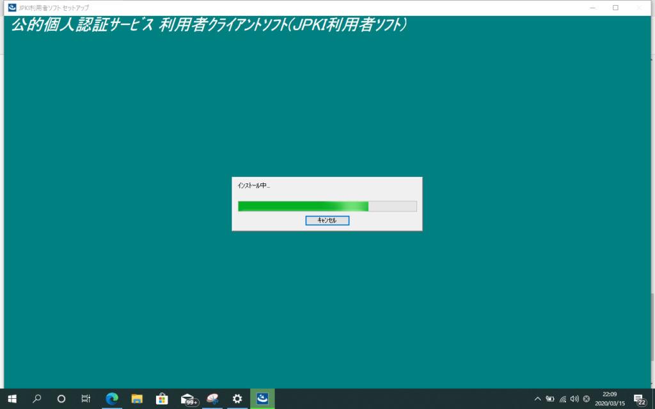Screen dimensions: 655x409
Task: Open clock showing 22:09 2020/03/15
Action: click(x=610, y=399)
